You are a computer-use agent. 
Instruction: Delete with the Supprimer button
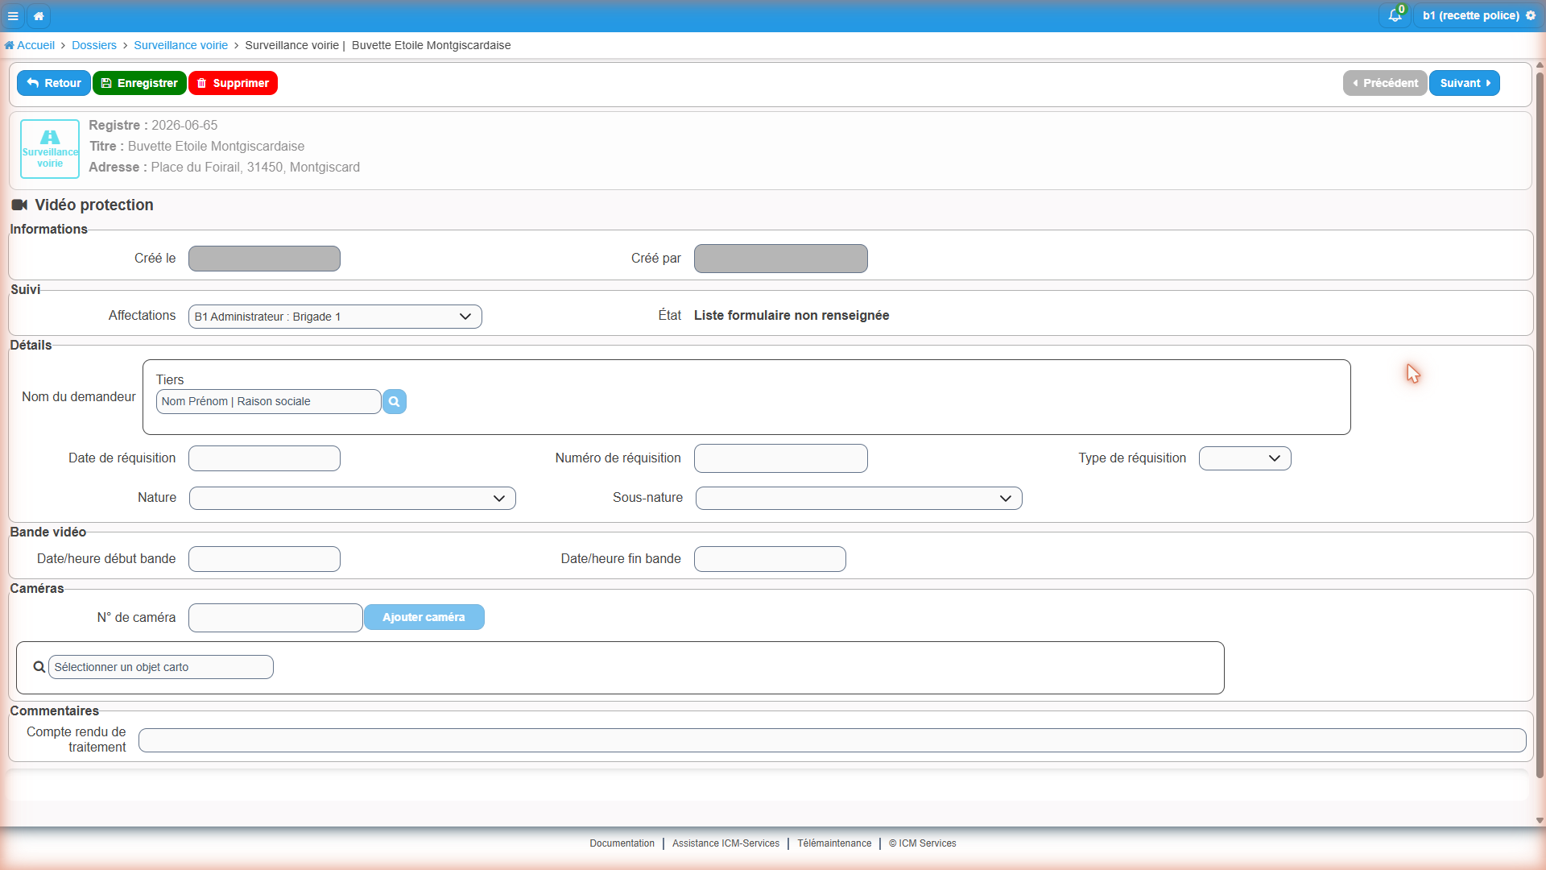point(233,83)
